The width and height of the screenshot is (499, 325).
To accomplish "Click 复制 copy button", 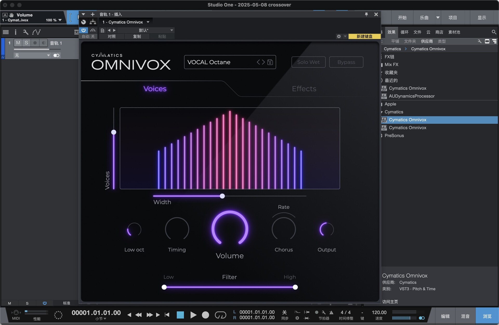I will click(x=137, y=36).
